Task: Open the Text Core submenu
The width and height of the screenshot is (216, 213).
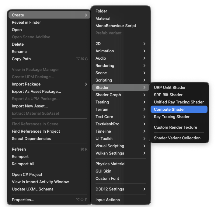Action: click(120, 117)
